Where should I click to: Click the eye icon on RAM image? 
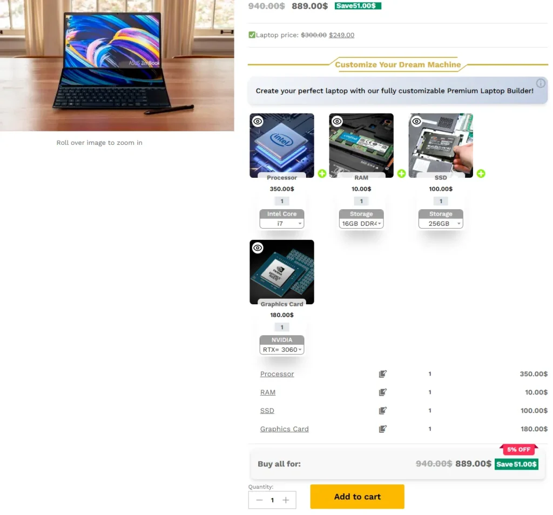pos(337,122)
